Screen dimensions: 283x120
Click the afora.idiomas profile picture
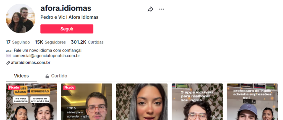point(20,18)
